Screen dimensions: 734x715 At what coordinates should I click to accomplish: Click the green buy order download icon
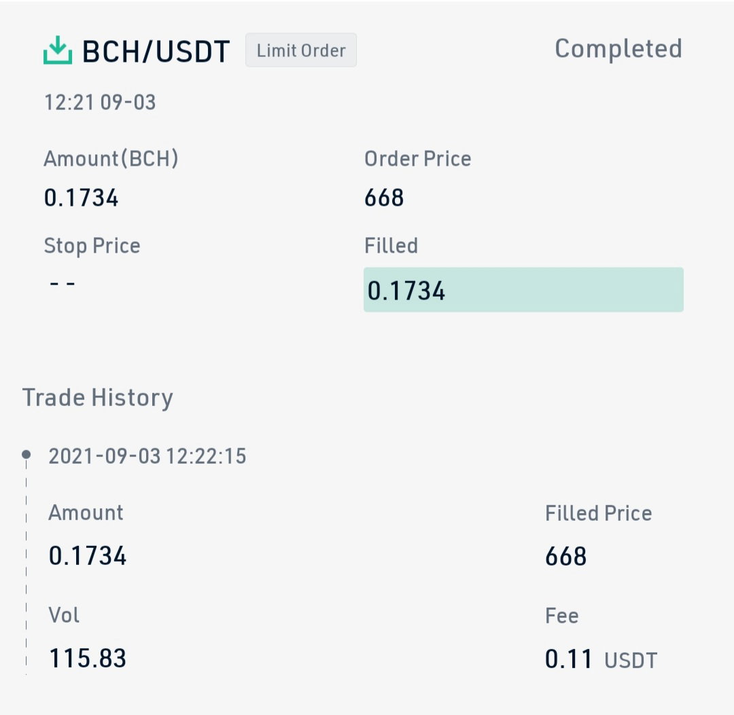pos(58,50)
